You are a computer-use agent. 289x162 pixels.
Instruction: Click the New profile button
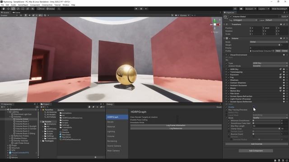pyautogui.click(x=278, y=51)
